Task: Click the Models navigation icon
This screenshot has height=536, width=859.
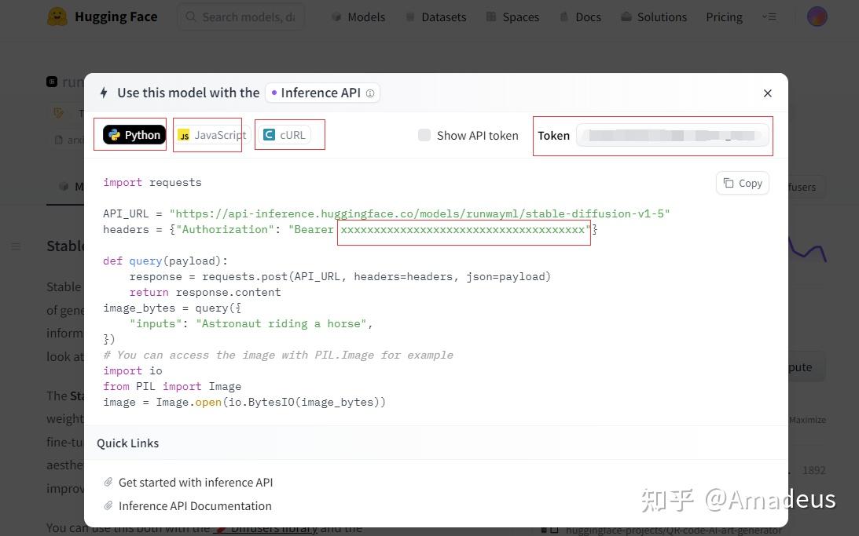Action: point(336,16)
